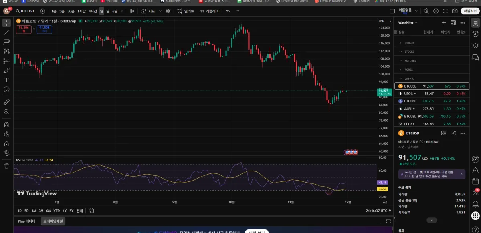Open the alerts clock icon in sidebar
481x233 pixels.
[x=475, y=34]
